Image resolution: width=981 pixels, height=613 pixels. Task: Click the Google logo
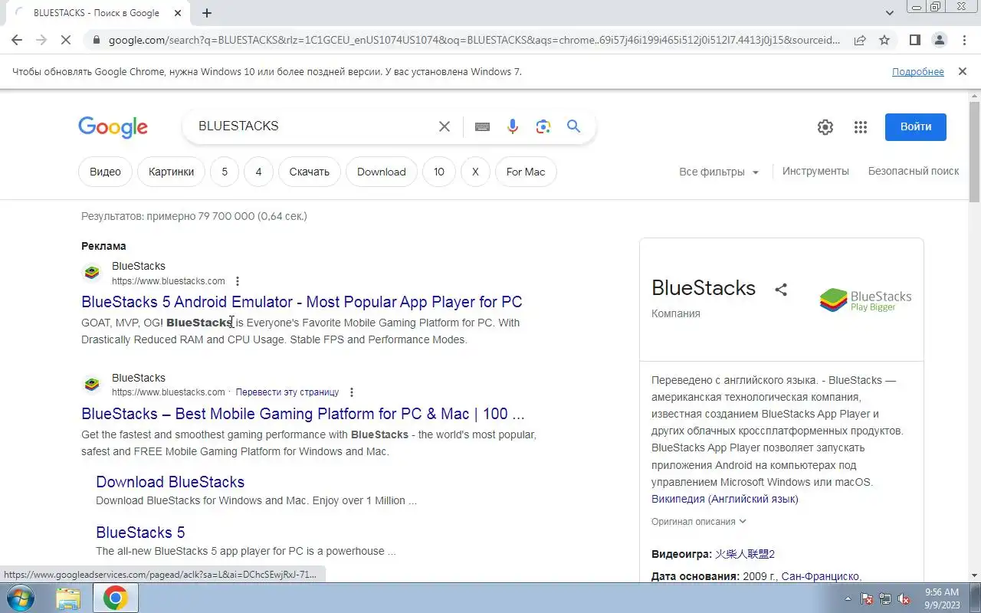tap(113, 127)
